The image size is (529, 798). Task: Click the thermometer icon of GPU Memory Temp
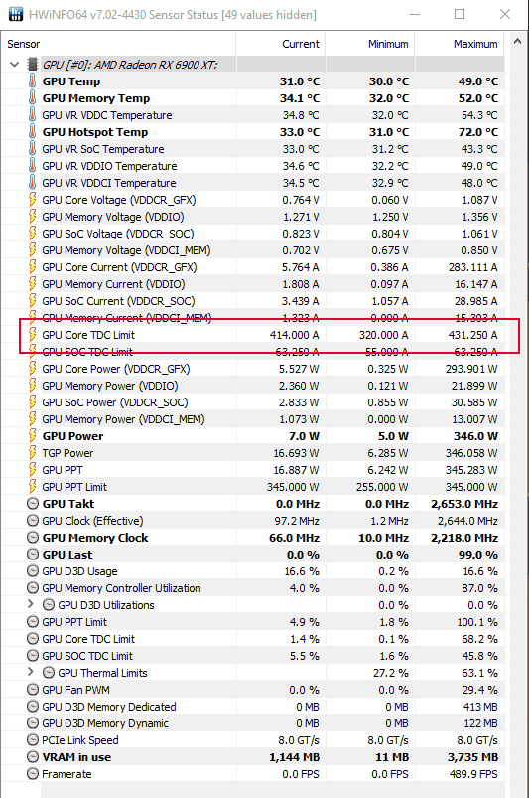[x=32, y=97]
